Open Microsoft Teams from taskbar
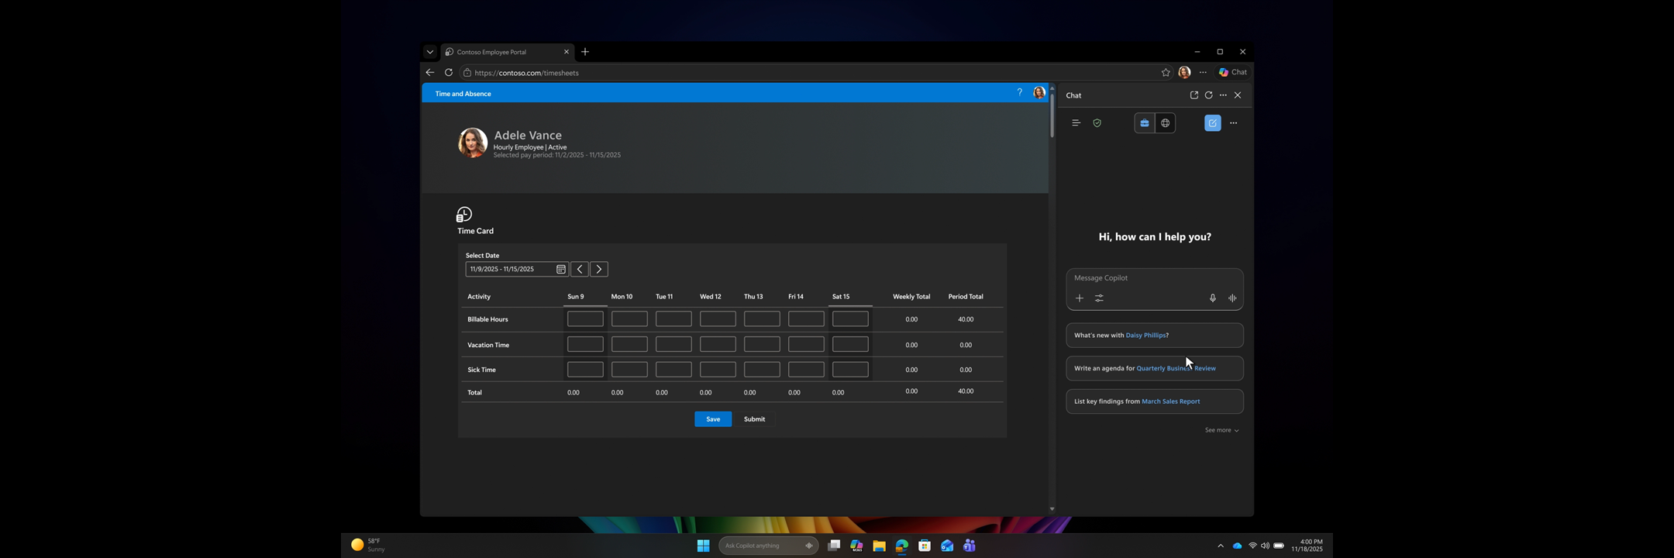 (x=969, y=546)
